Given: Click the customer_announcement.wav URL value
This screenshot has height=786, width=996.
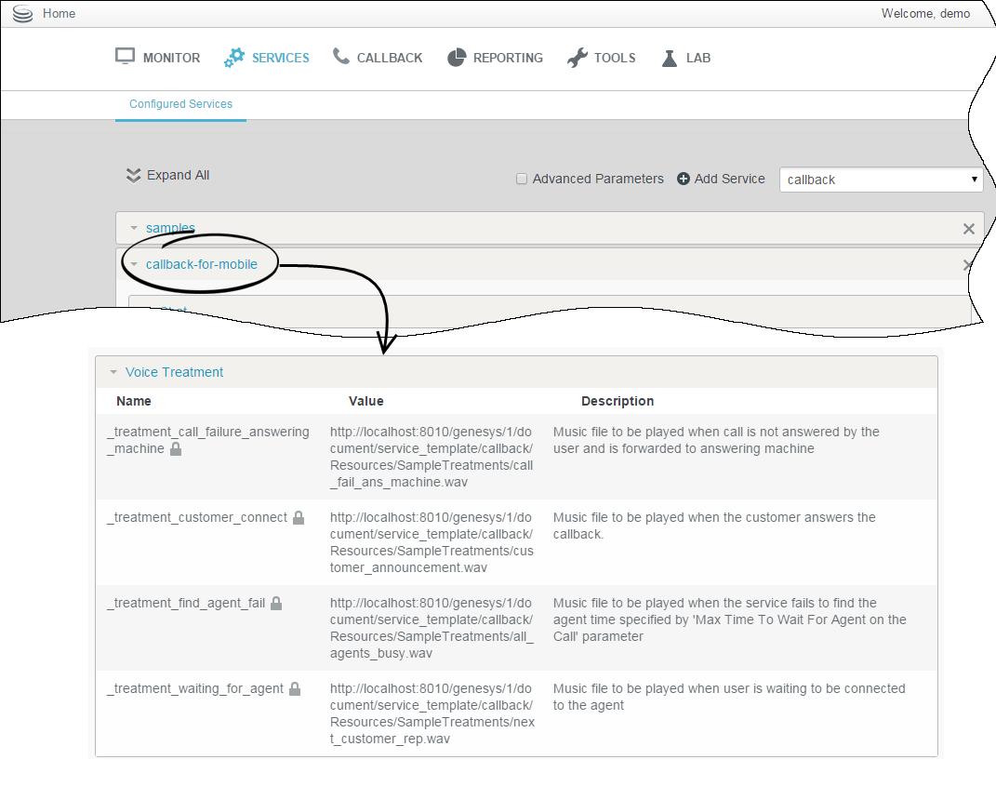Looking at the screenshot, I should click(x=432, y=542).
